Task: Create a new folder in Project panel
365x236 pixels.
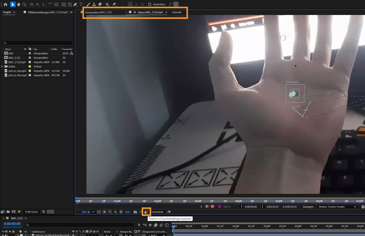Action: 8,212
